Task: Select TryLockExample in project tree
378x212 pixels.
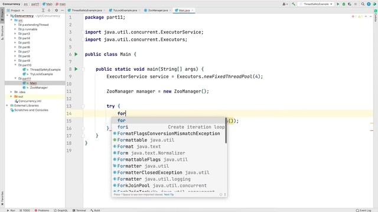Action: tap(41, 74)
